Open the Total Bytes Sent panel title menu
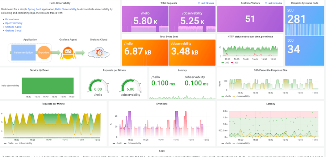The height and width of the screenshot is (157, 326). (168, 37)
